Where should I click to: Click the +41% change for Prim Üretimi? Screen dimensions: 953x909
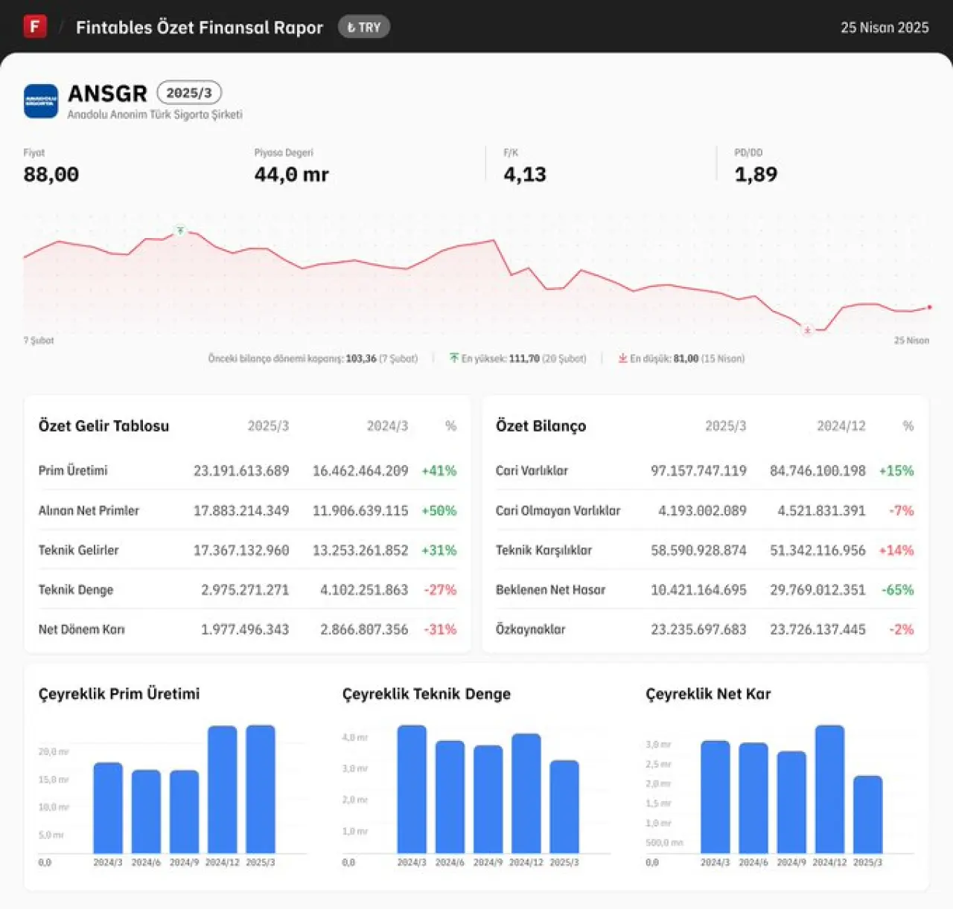pos(439,470)
